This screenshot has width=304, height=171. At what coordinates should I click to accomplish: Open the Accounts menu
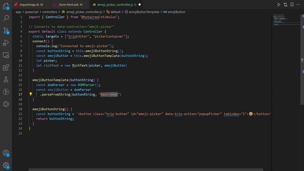pos(6,153)
